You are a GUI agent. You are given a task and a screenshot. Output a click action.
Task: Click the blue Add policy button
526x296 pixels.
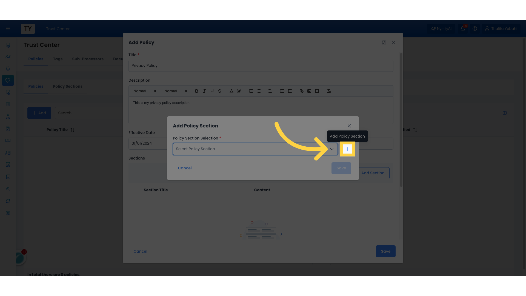pos(39,113)
